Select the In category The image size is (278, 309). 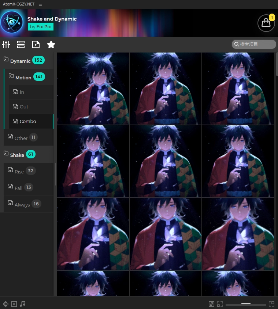[31, 92]
